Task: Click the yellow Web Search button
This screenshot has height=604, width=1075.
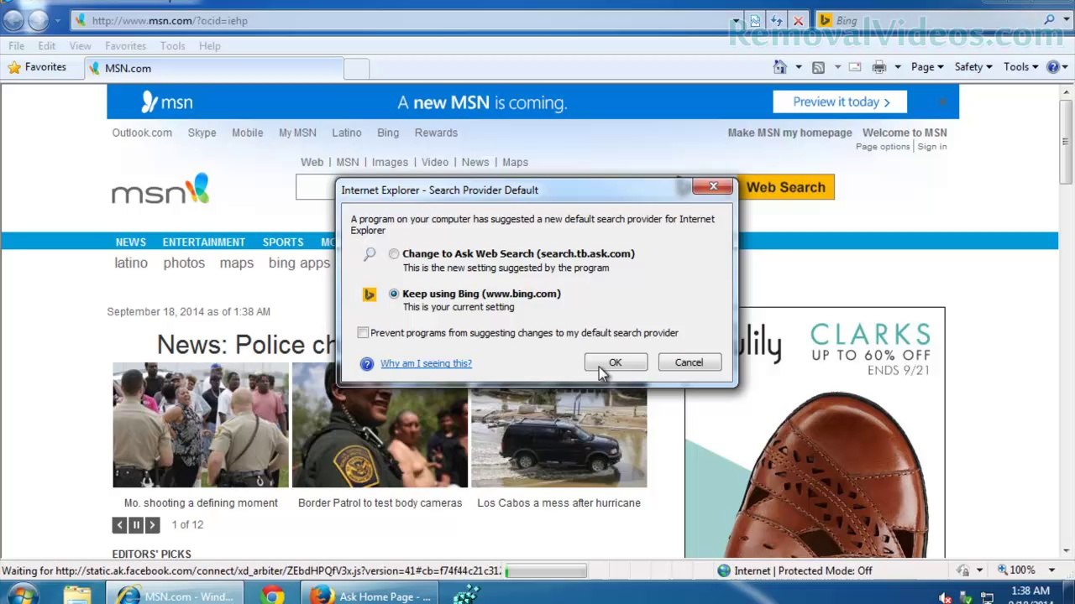Action: [x=785, y=187]
